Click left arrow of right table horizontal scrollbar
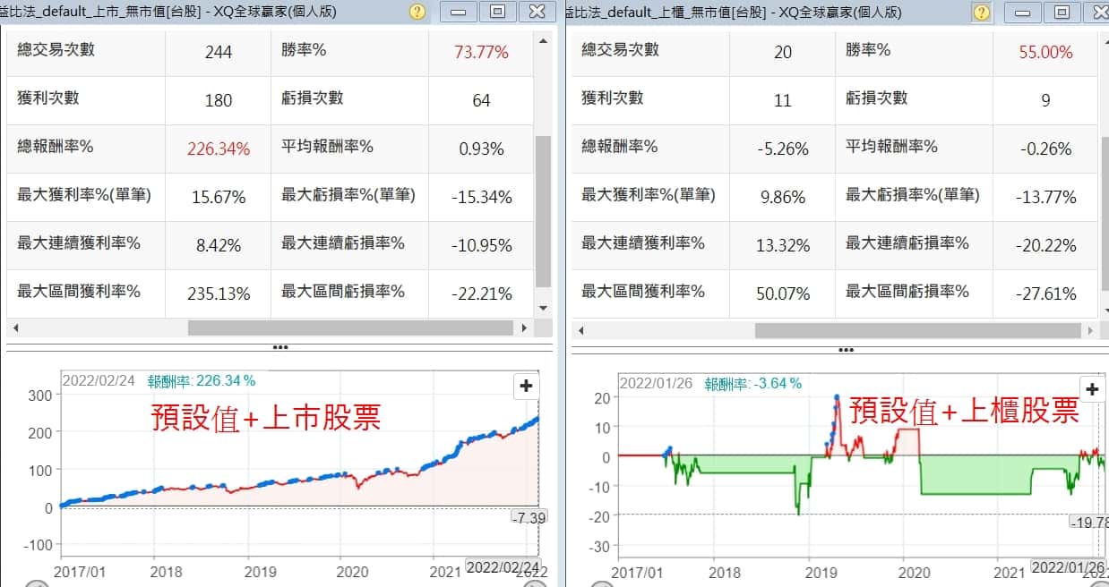 click(579, 330)
